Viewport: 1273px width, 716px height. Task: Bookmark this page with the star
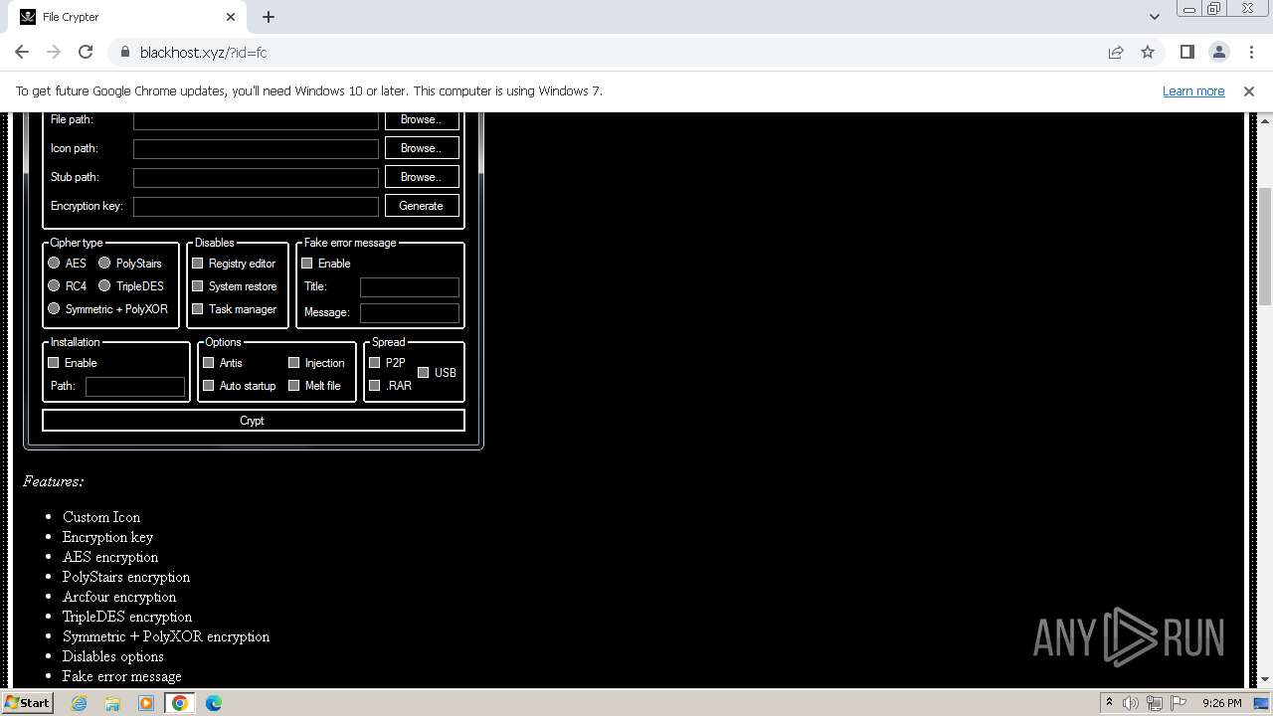coord(1148,52)
